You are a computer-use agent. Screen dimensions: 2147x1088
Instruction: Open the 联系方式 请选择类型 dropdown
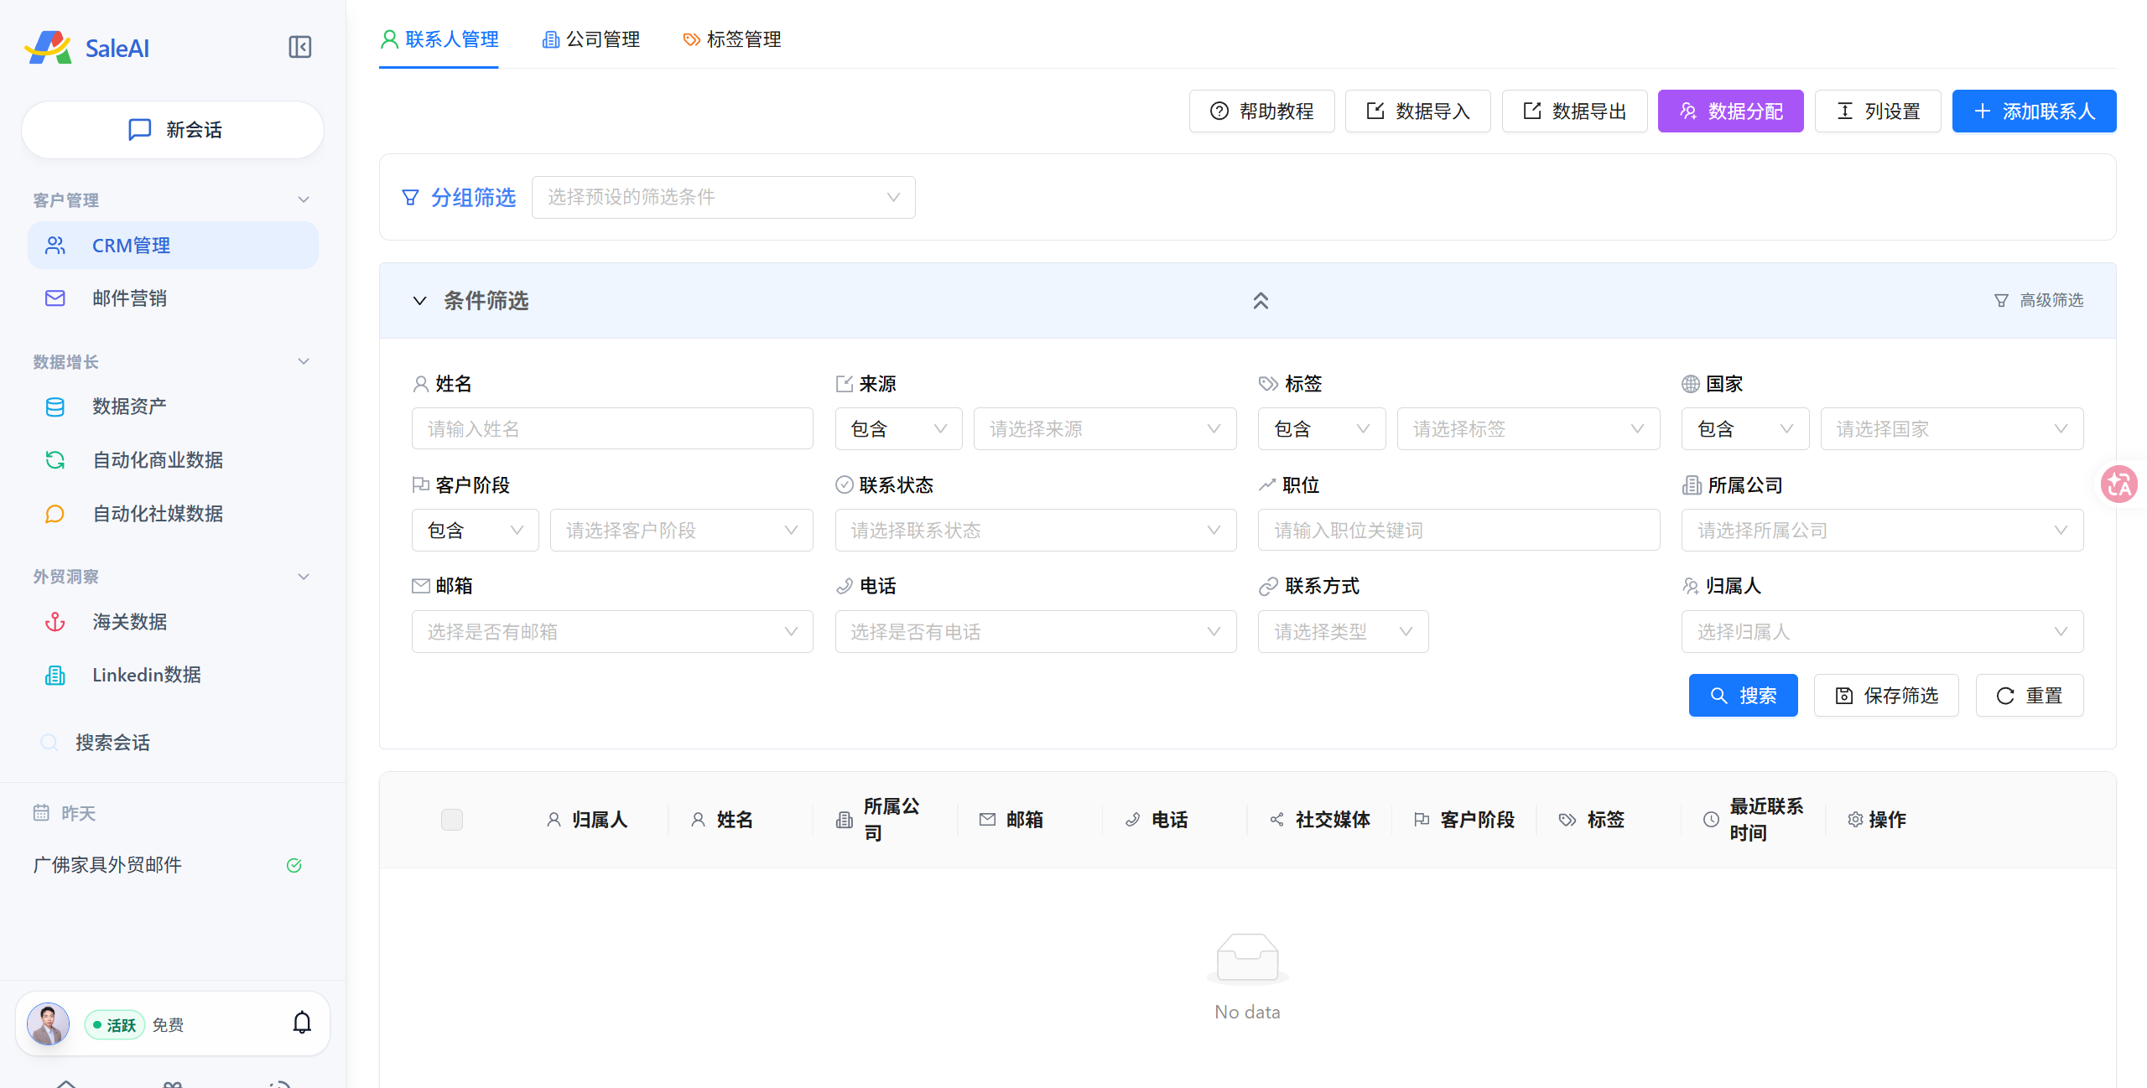[1343, 632]
